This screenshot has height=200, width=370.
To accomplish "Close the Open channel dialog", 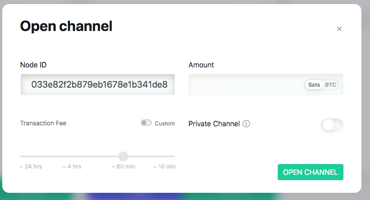I will pyautogui.click(x=339, y=29).
